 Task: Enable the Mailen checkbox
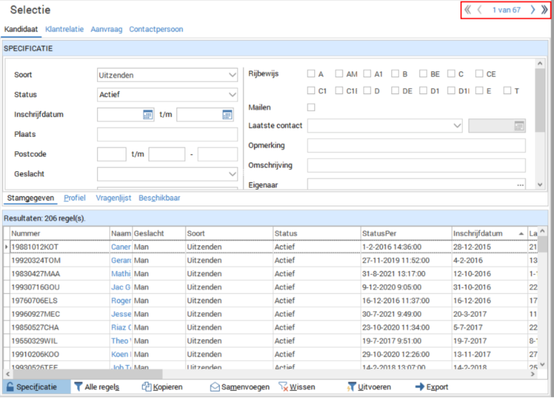tap(311, 108)
